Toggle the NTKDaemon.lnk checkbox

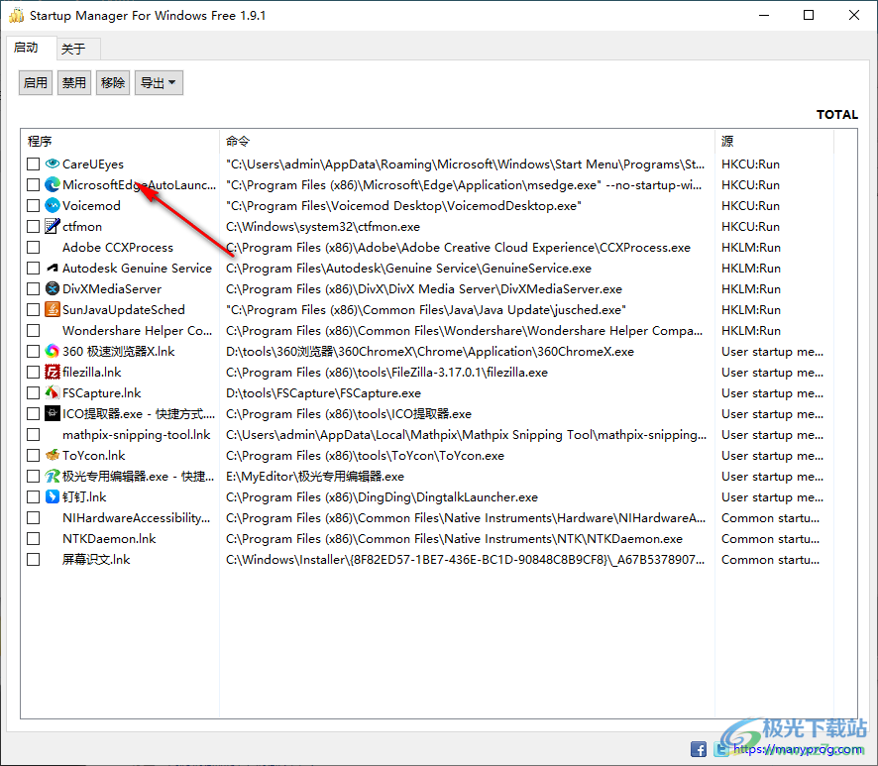[33, 538]
